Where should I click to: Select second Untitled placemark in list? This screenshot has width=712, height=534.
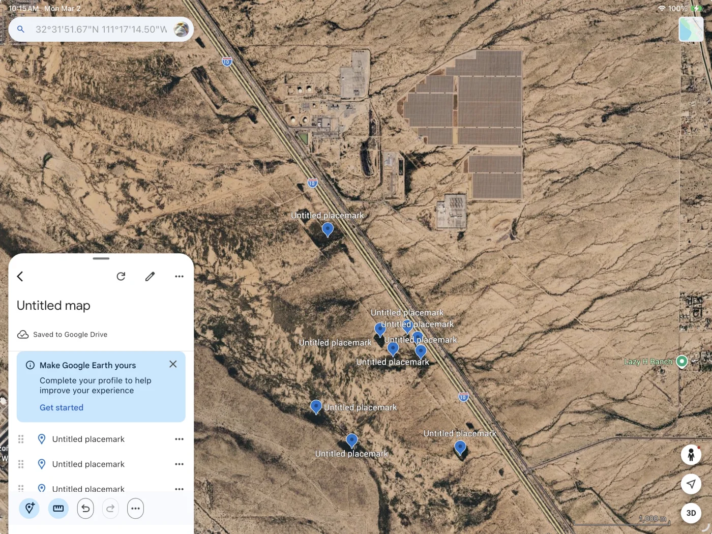click(88, 464)
